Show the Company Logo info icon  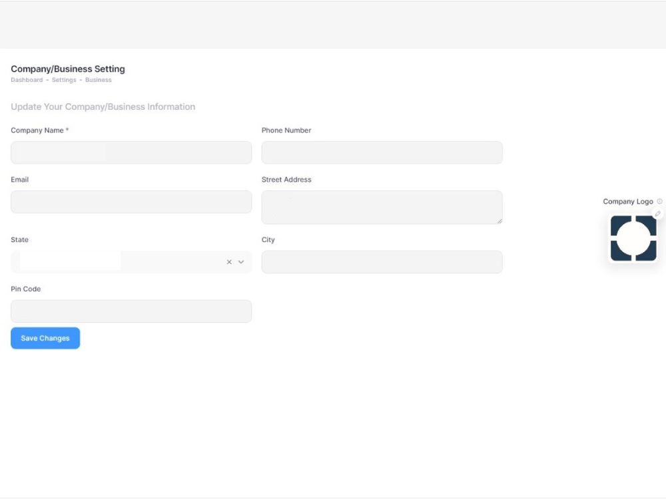point(659,201)
